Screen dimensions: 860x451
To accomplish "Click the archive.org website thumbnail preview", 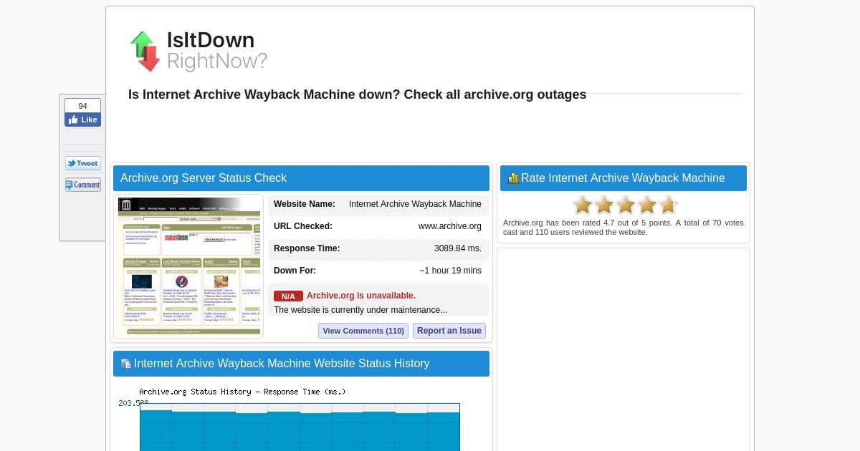I will [x=189, y=266].
